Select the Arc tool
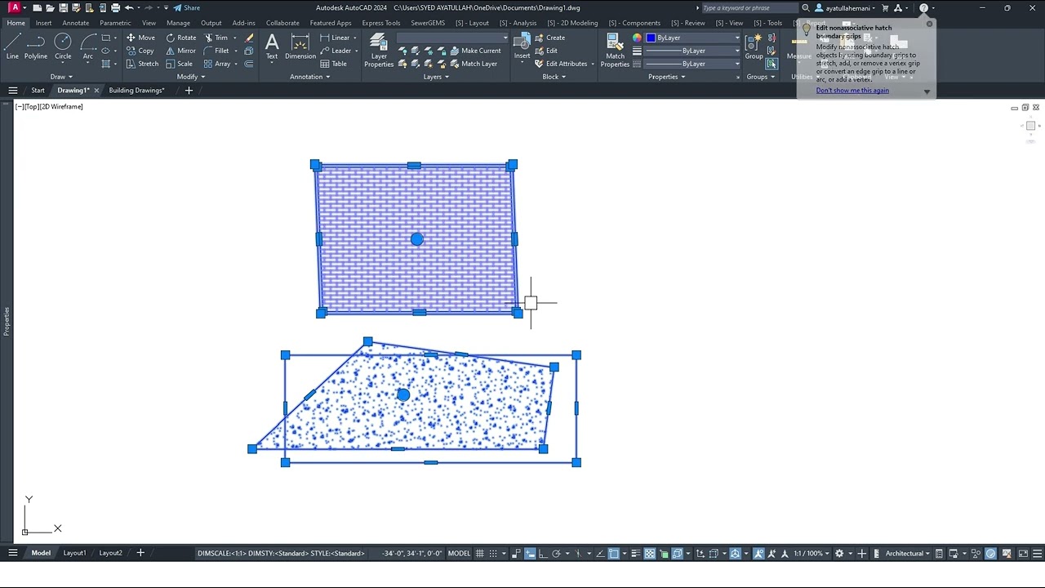Viewport: 1045px width, 588px height. coord(88,46)
